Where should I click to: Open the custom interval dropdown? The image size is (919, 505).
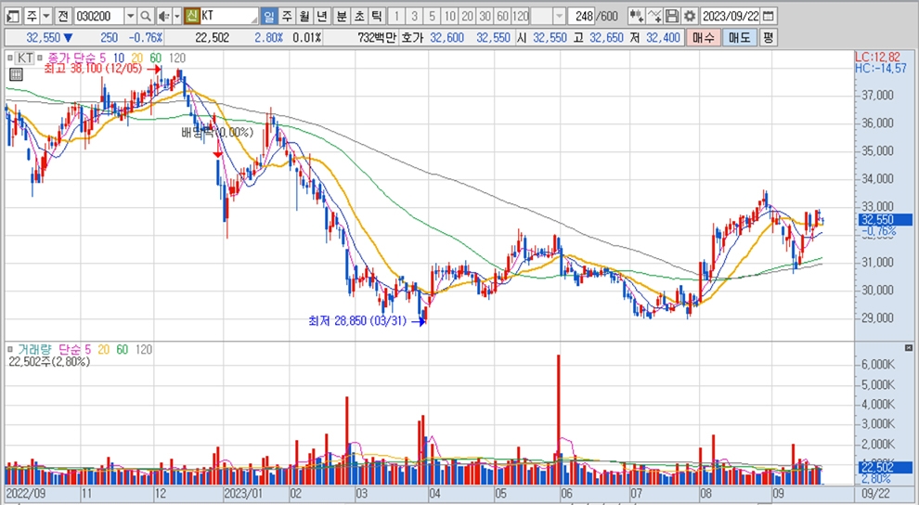tap(559, 16)
